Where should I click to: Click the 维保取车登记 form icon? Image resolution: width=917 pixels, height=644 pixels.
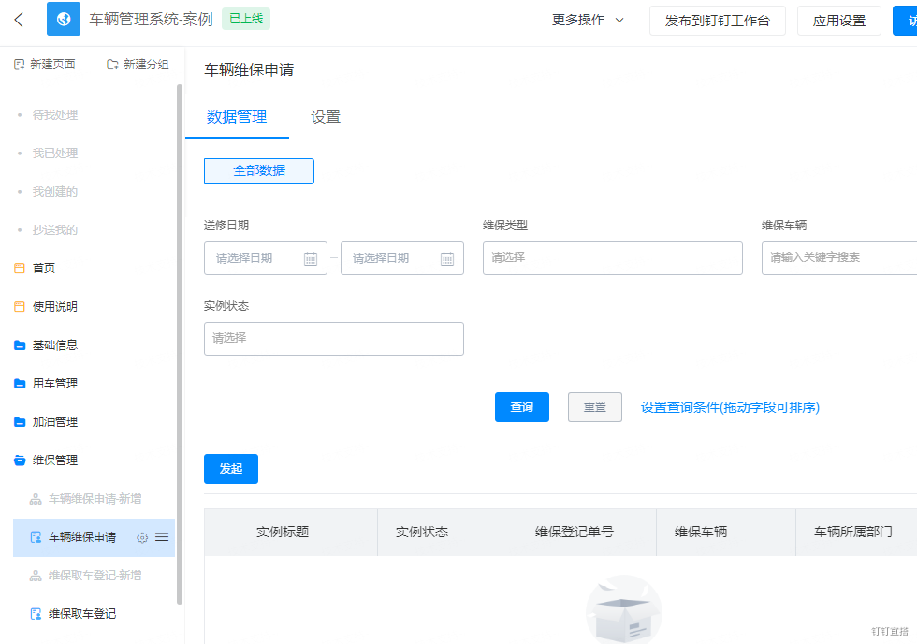click(36, 614)
